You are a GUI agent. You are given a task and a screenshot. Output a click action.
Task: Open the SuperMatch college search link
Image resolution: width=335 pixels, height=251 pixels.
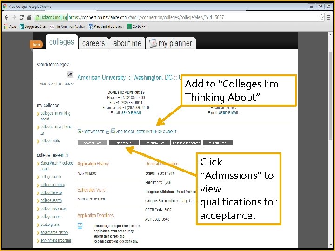(x=57, y=166)
